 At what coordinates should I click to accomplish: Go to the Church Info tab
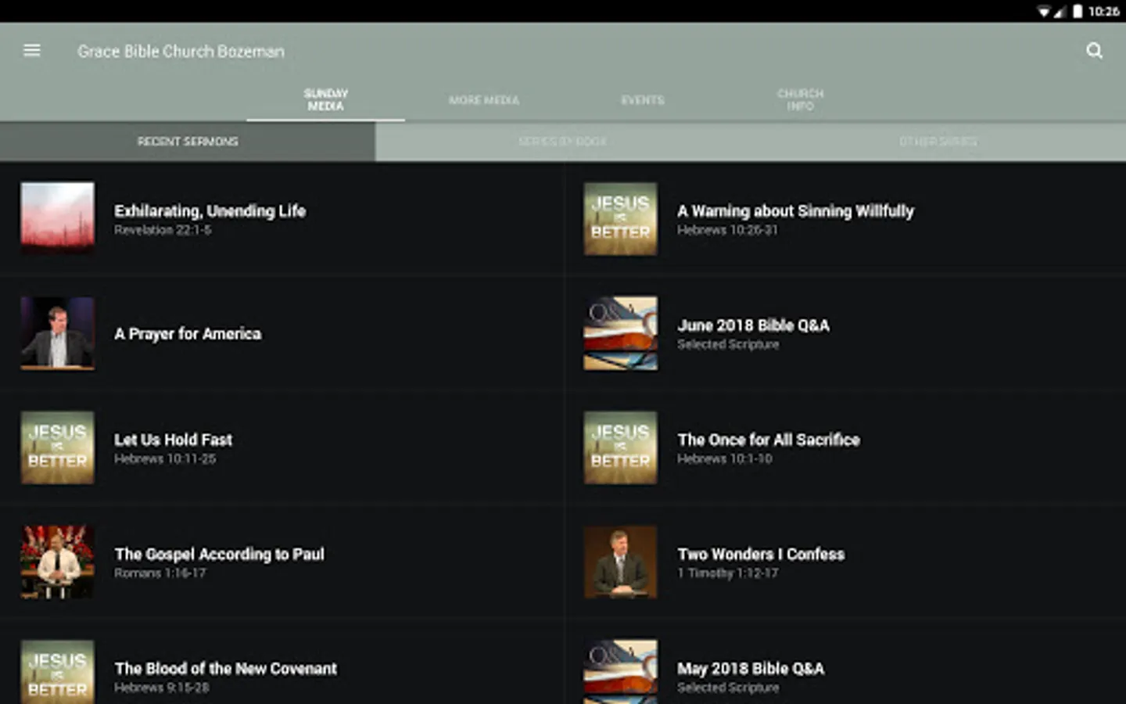click(801, 99)
